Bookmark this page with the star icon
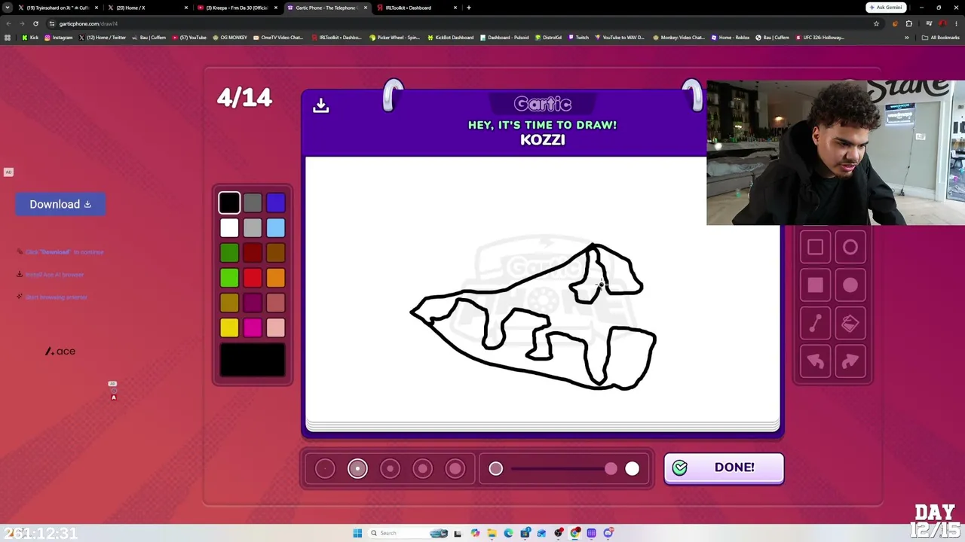This screenshot has height=542, width=965. click(x=876, y=23)
